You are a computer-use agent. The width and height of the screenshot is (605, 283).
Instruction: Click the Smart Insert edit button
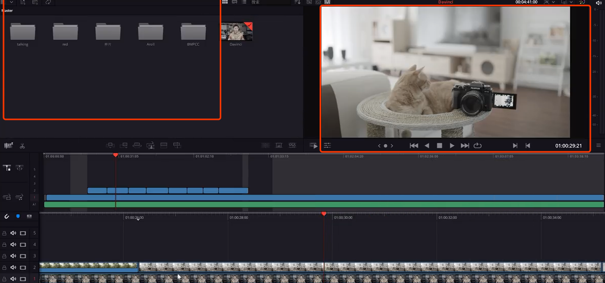[110, 145]
